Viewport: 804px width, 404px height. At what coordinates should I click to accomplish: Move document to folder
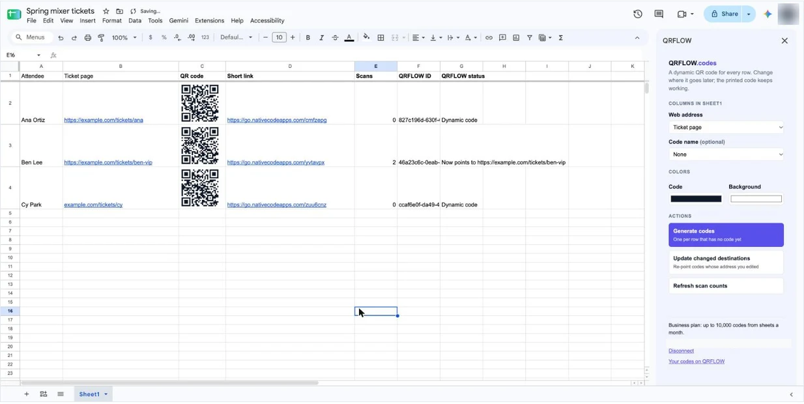[120, 11]
